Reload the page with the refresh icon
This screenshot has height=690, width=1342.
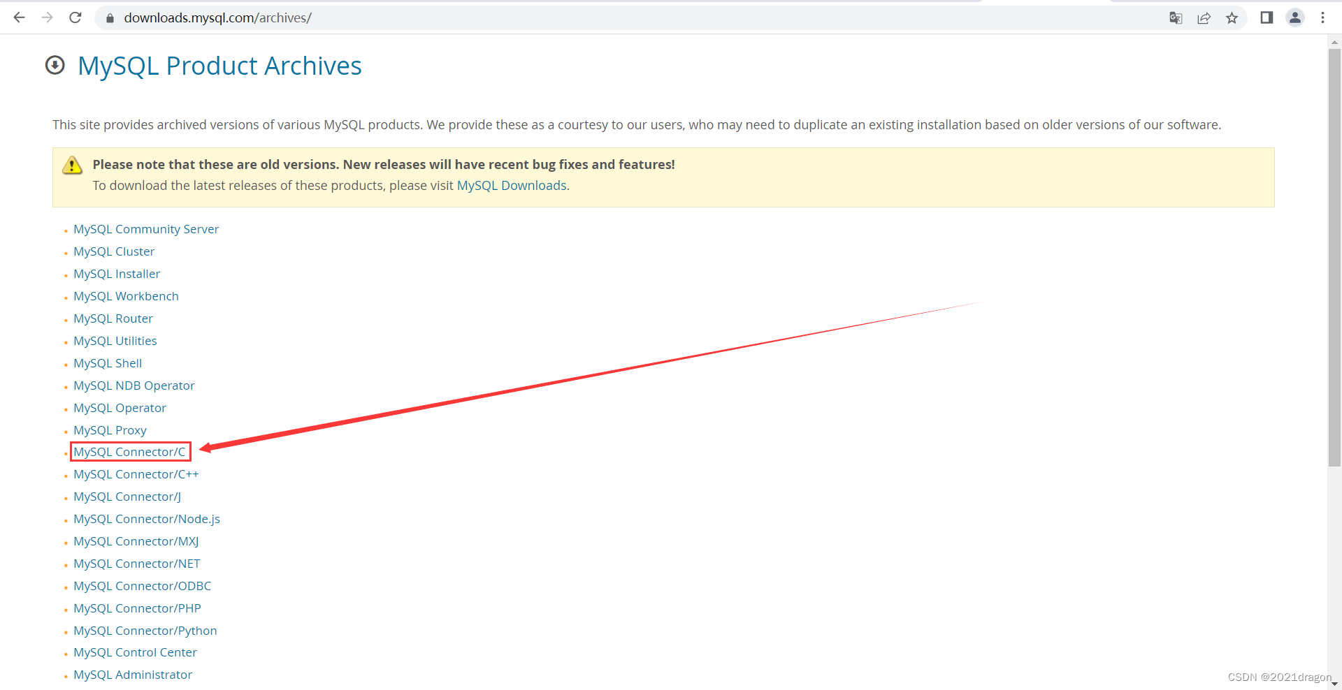click(75, 17)
